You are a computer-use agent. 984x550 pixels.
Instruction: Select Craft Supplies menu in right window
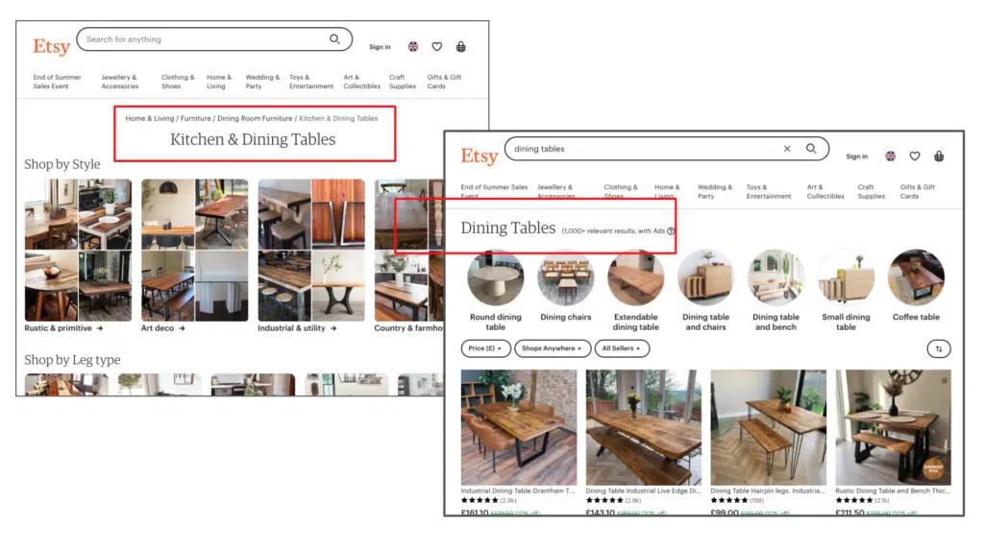click(871, 191)
